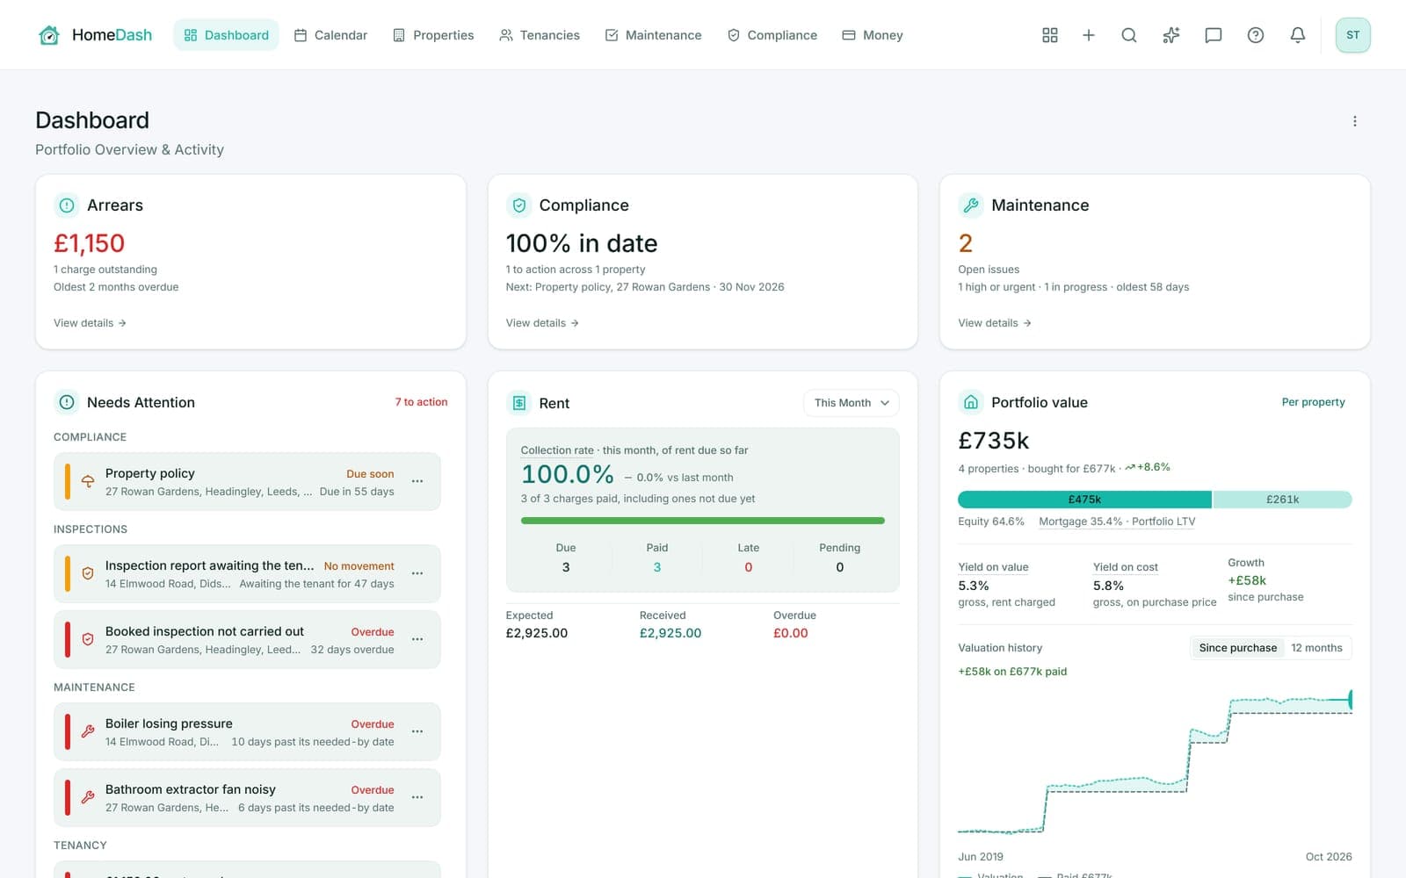Switch to the Money tab

pyautogui.click(x=873, y=35)
